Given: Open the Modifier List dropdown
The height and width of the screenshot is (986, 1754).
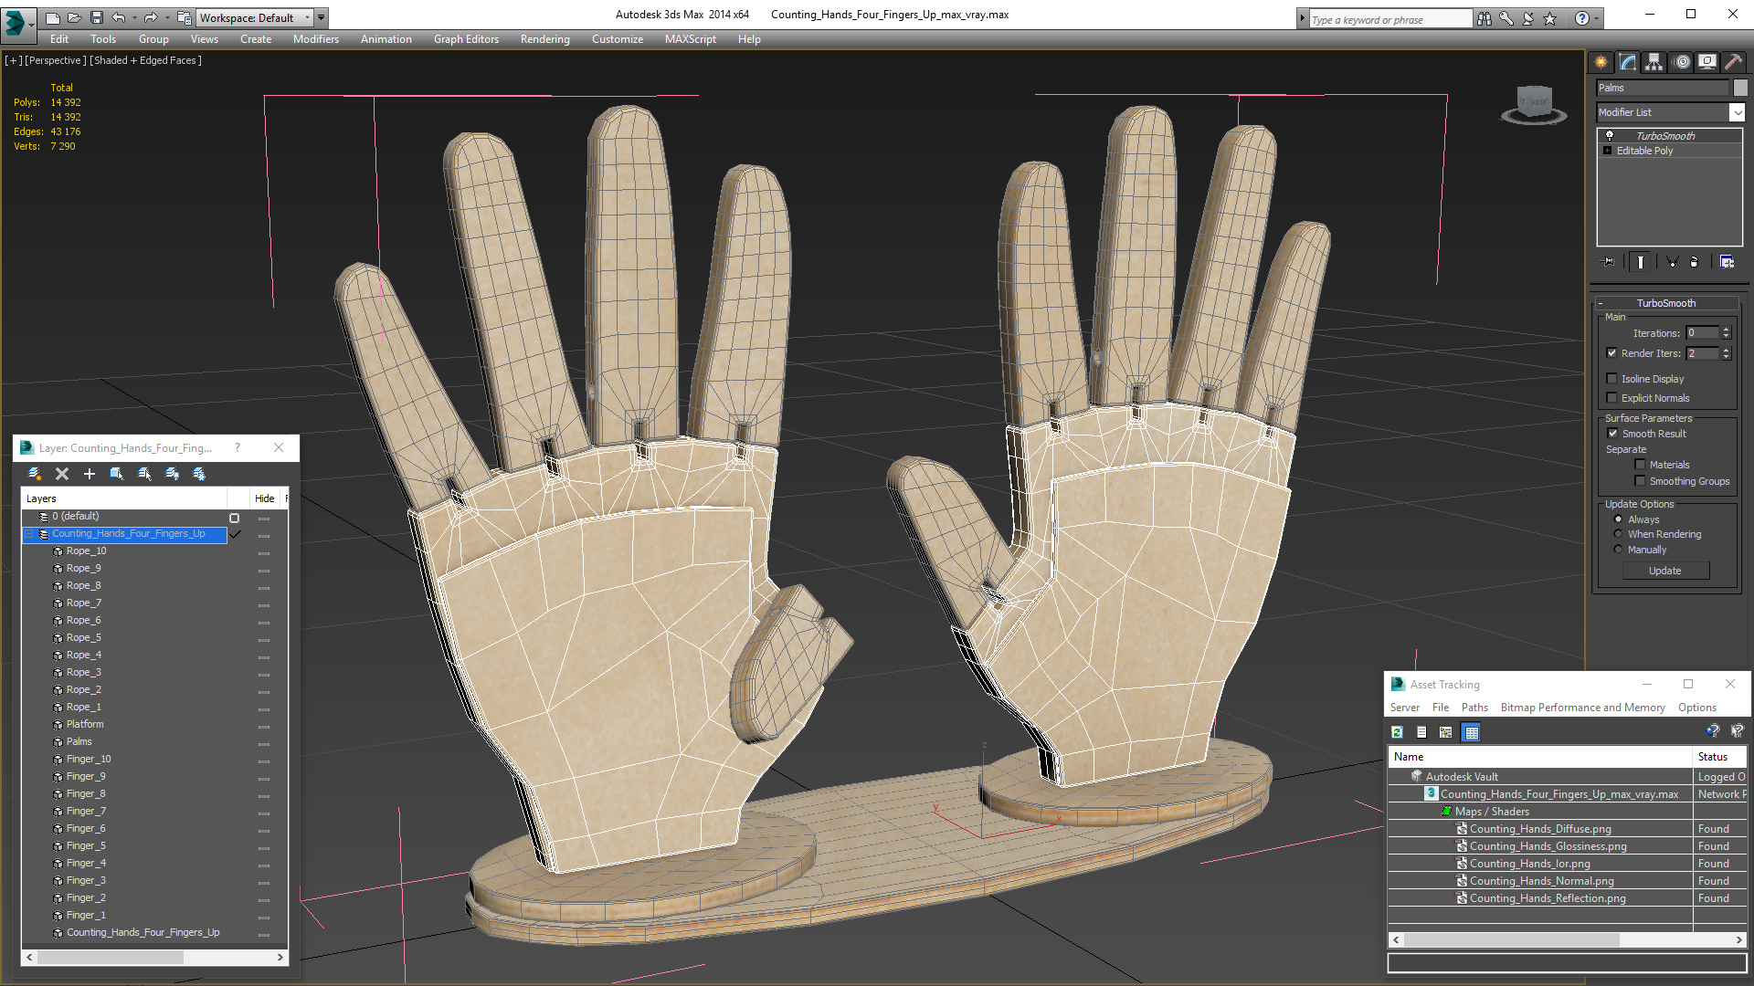Looking at the screenshot, I should [1737, 112].
